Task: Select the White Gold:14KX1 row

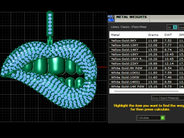Action: point(147,82)
